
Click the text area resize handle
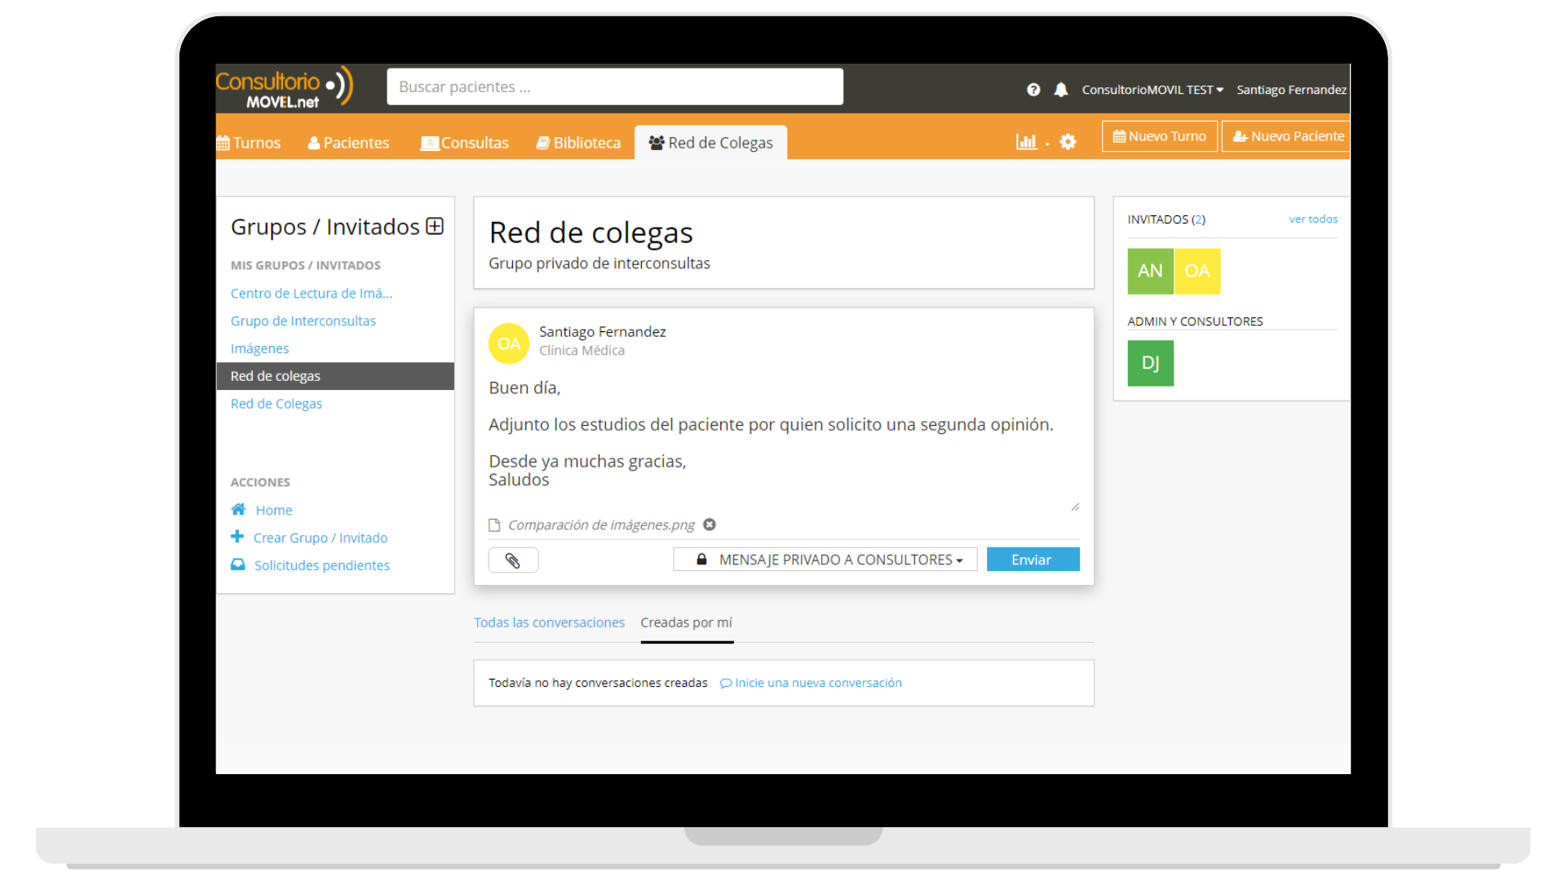[1075, 507]
